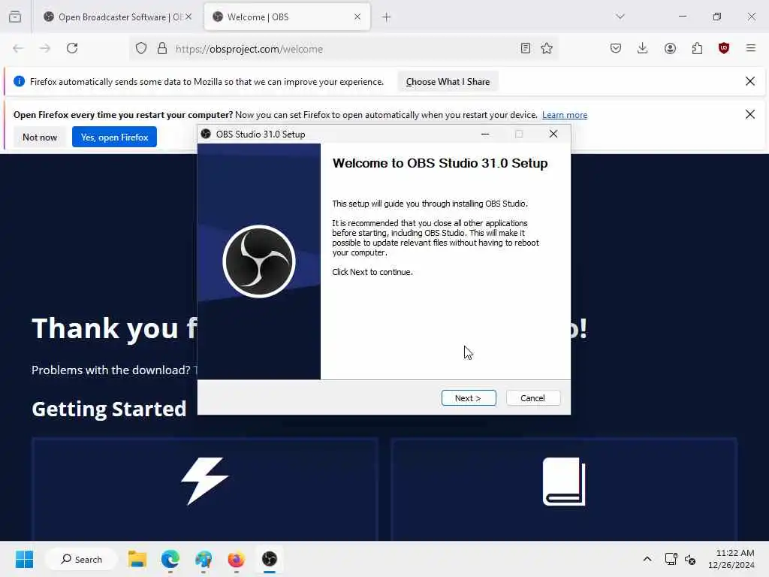Click Yes, open Firefox button
This screenshot has width=769, height=577.
click(x=114, y=137)
